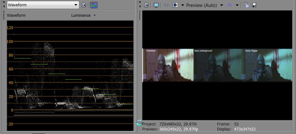The image size is (296, 134).
Task: Open the Waveform scope type combo box
Action: (x=43, y=5)
